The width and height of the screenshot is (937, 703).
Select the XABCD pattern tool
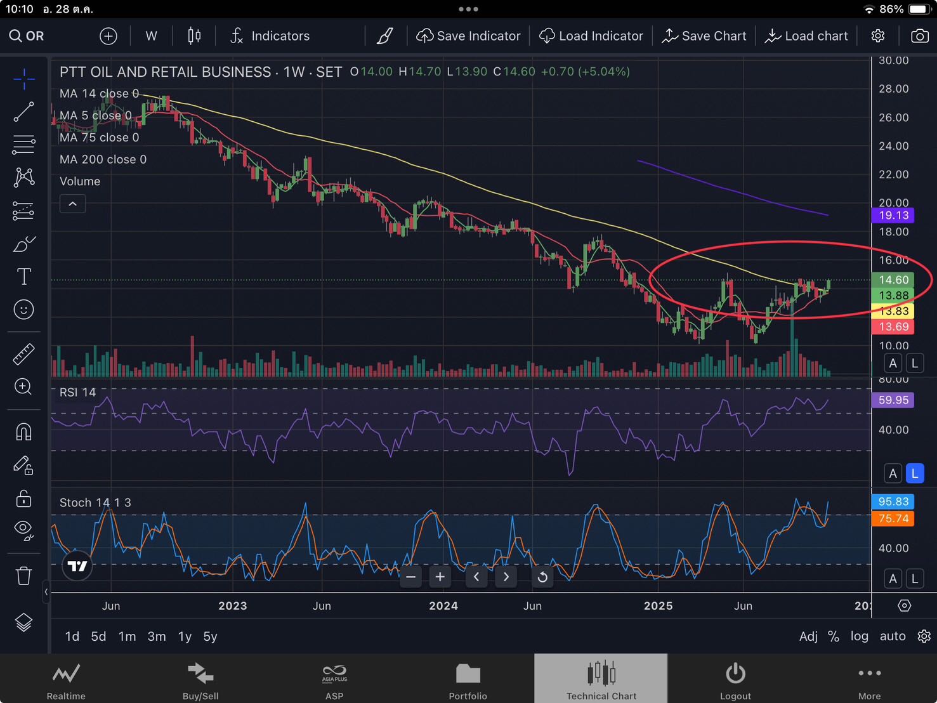tap(24, 177)
